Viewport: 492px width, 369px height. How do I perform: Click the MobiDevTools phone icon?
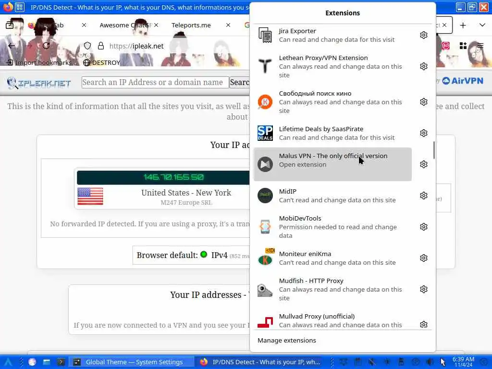(265, 227)
